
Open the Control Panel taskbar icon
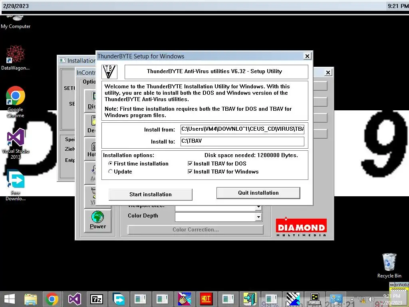pos(336,299)
